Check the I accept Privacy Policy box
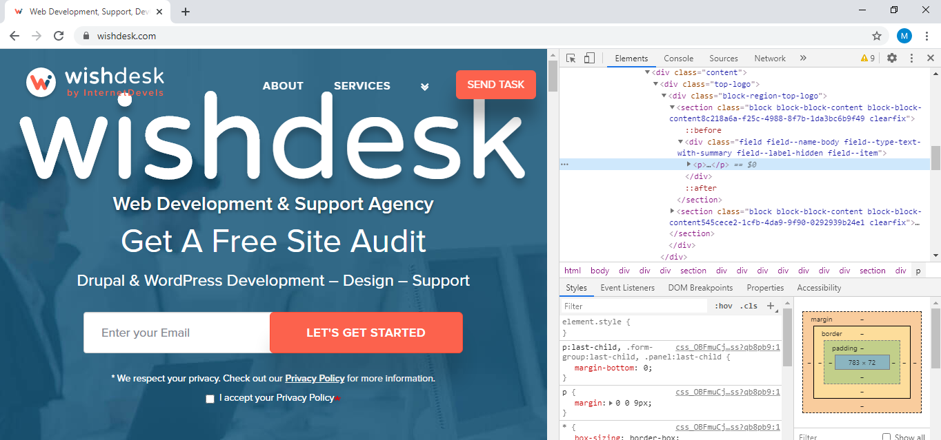This screenshot has height=440, width=941. pyautogui.click(x=210, y=399)
